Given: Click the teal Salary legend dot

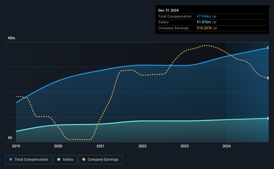Looking at the screenshot, I should point(59,159).
